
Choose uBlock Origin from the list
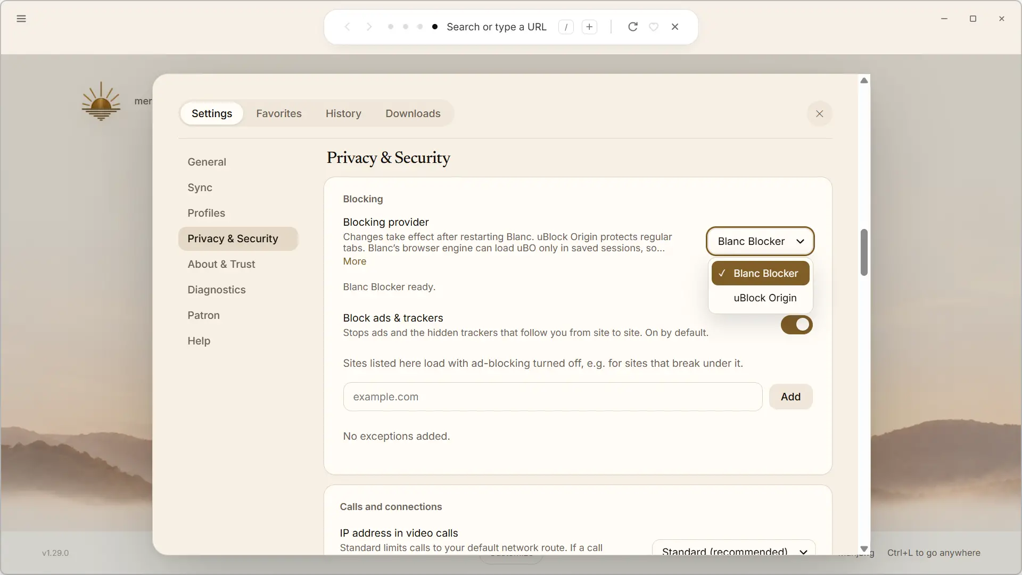[760, 298]
